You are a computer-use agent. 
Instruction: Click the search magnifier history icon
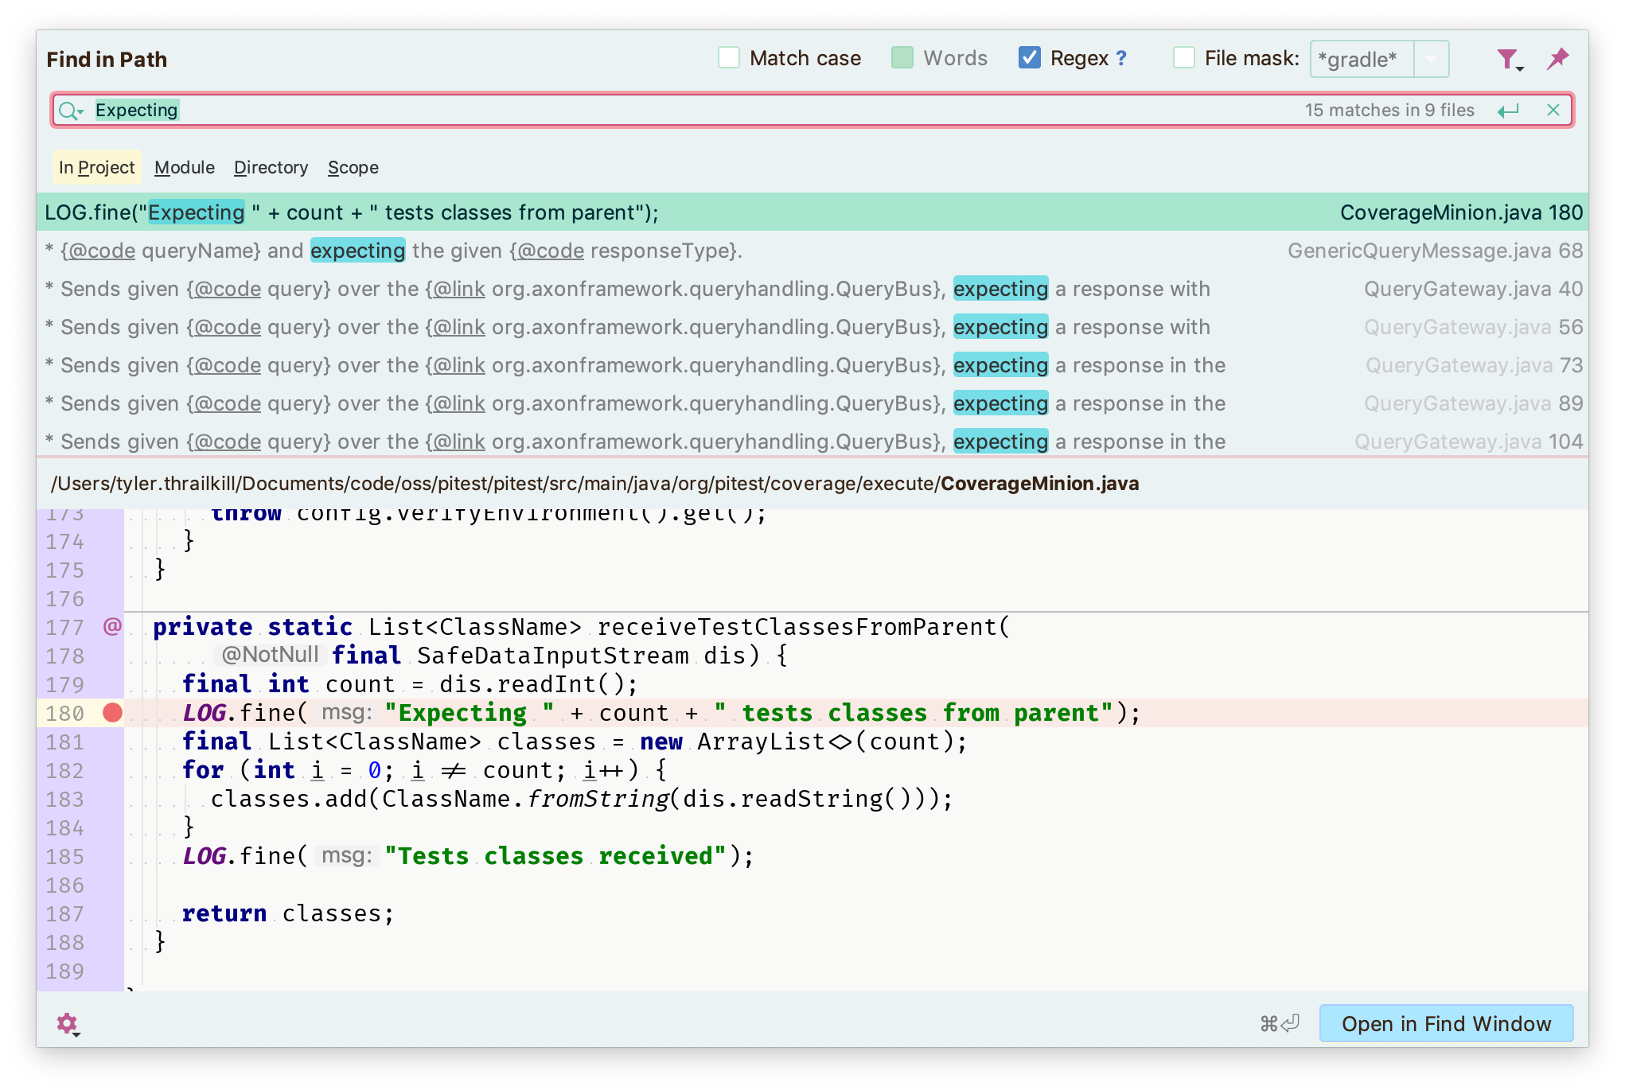[x=71, y=111]
